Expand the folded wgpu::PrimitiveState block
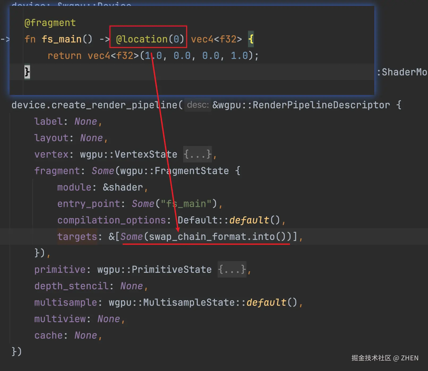The image size is (428, 371). tap(232, 269)
